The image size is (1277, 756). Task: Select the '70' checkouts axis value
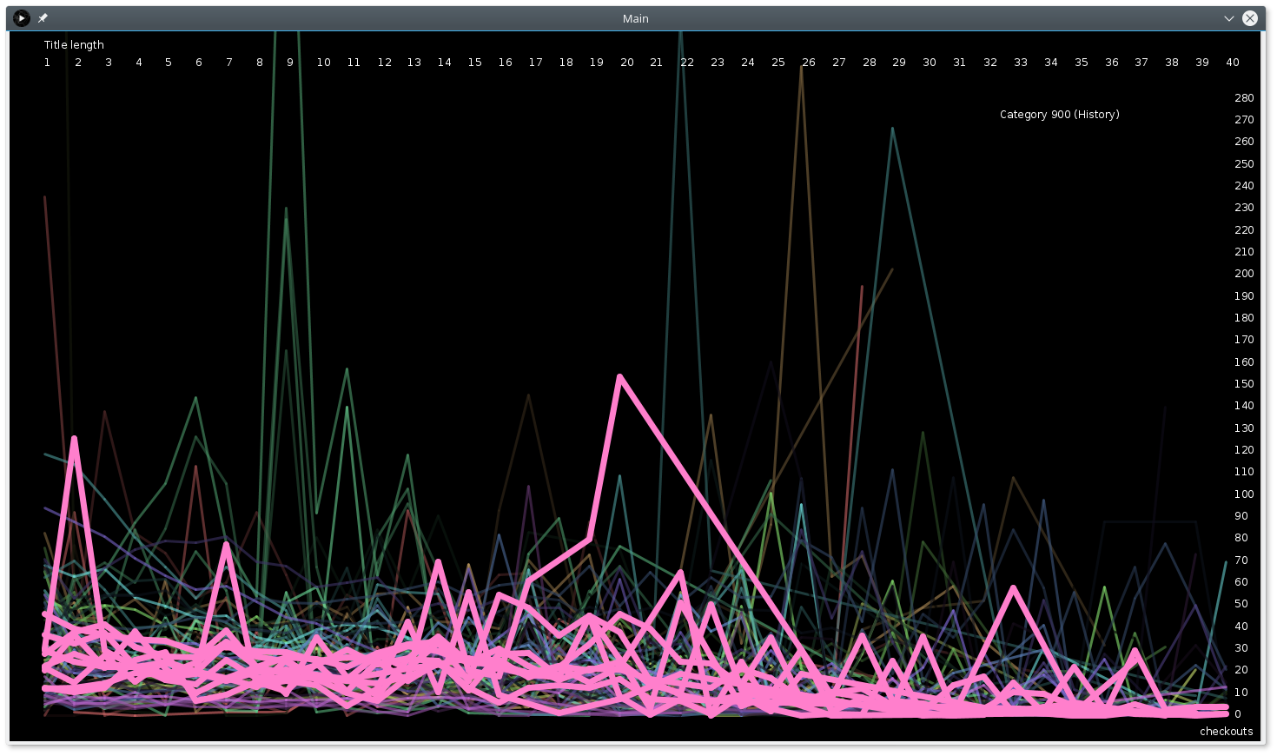(x=1241, y=560)
